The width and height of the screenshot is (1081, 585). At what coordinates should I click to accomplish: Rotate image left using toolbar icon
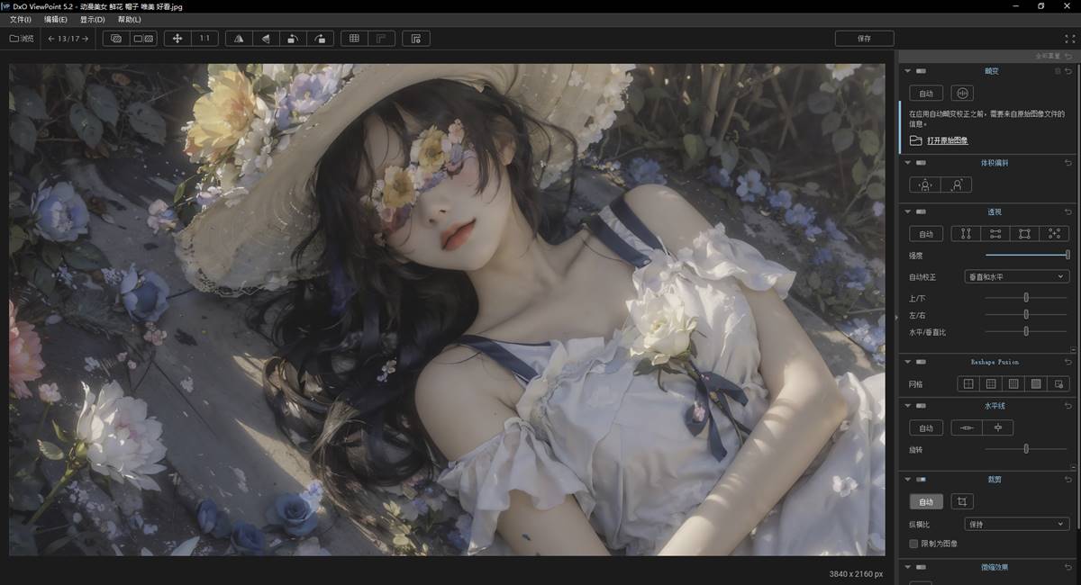[292, 39]
